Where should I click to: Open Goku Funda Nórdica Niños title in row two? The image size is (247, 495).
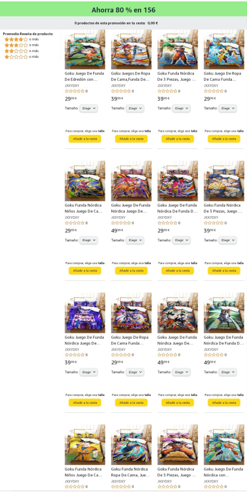pos(84,208)
